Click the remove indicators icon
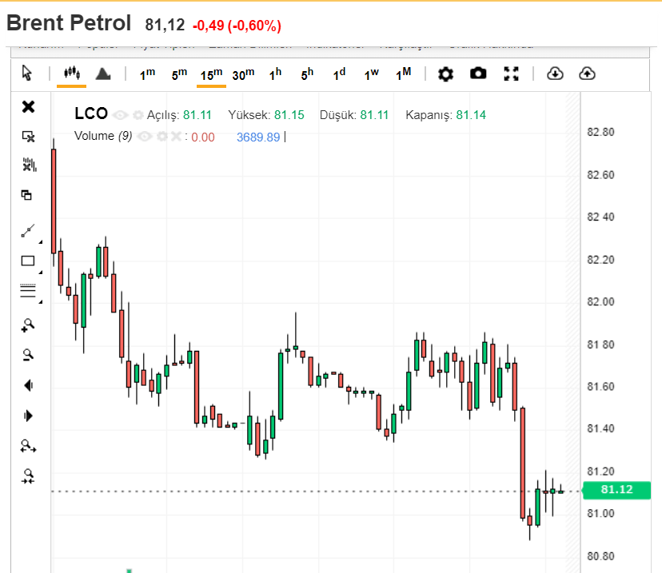This screenshot has height=573, width=662. coord(29,165)
